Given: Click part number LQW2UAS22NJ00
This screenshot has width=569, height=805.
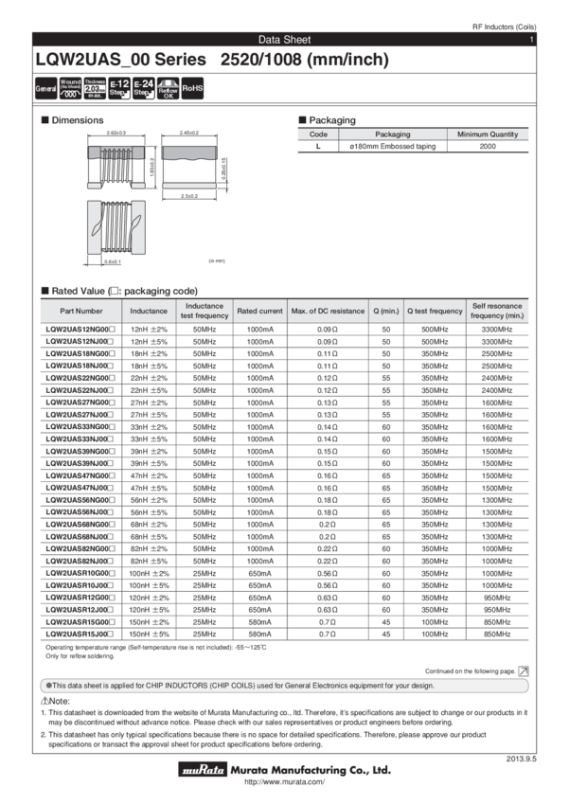Looking at the screenshot, I should [x=80, y=390].
